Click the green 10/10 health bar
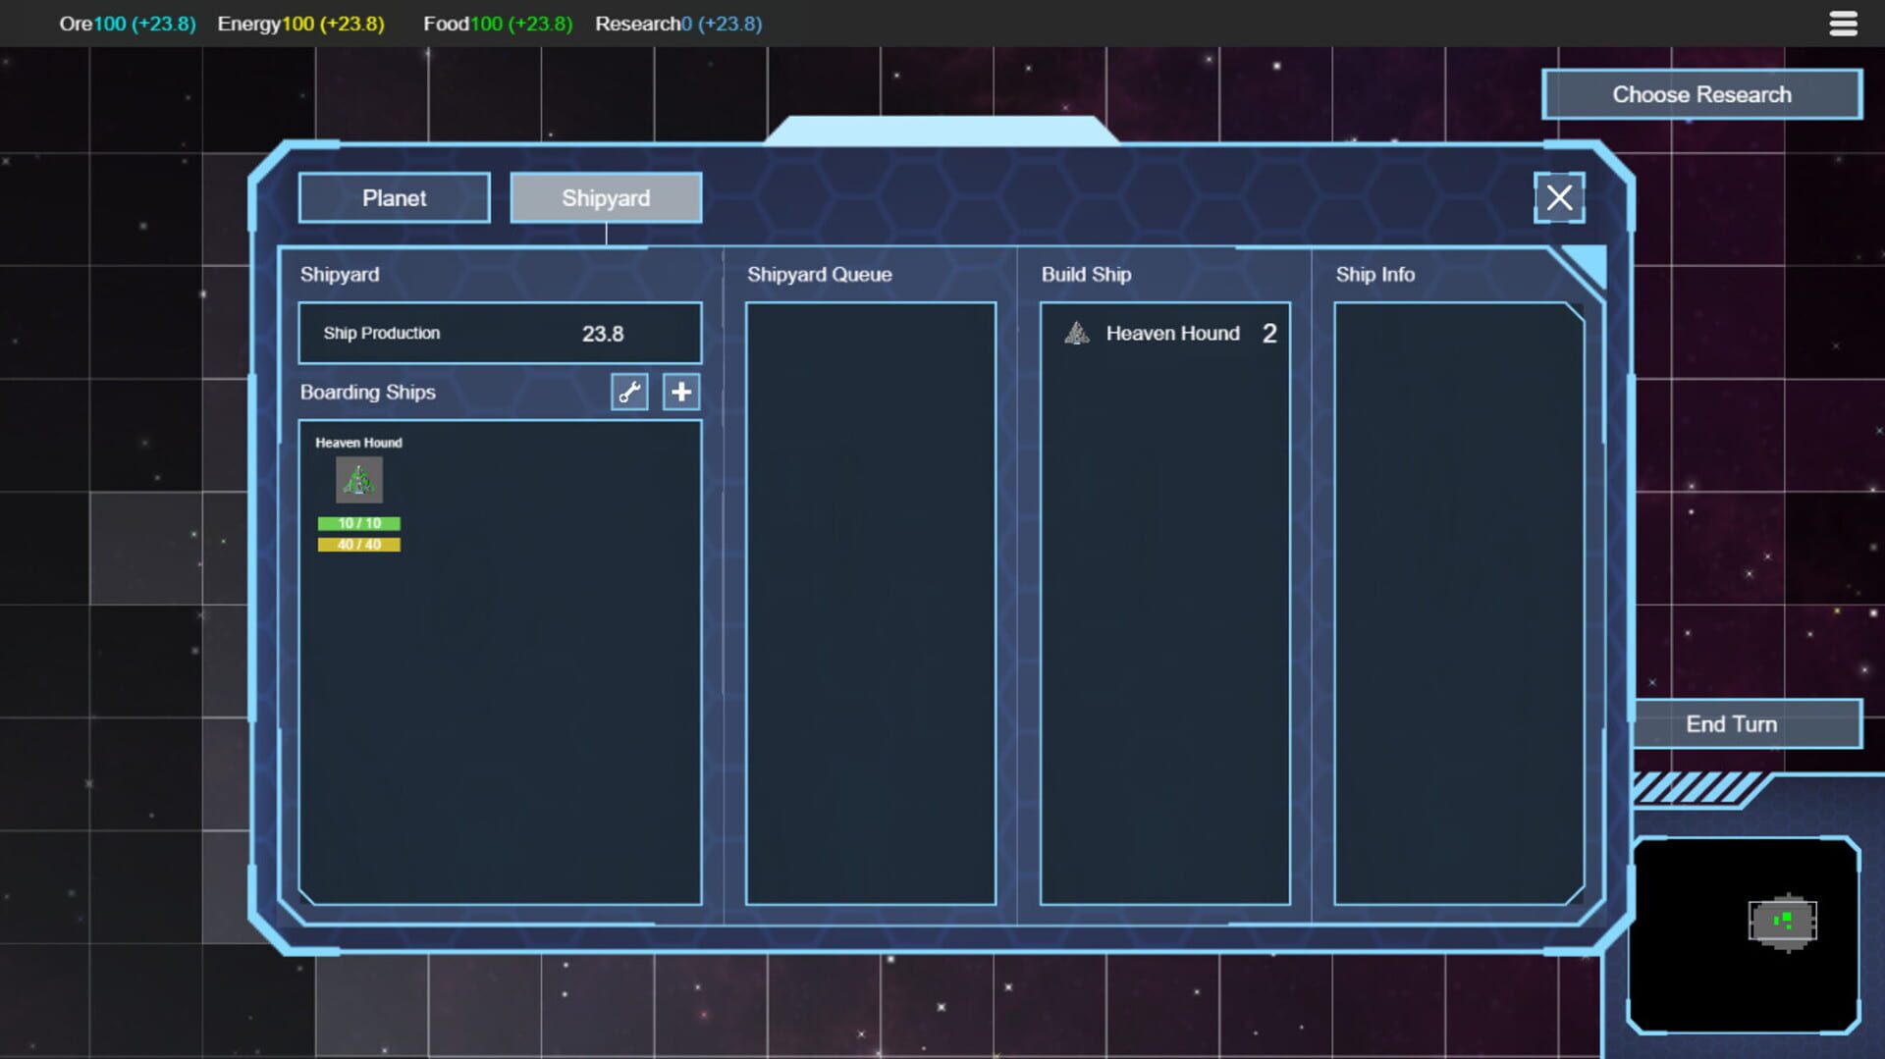This screenshot has width=1885, height=1059. [359, 524]
